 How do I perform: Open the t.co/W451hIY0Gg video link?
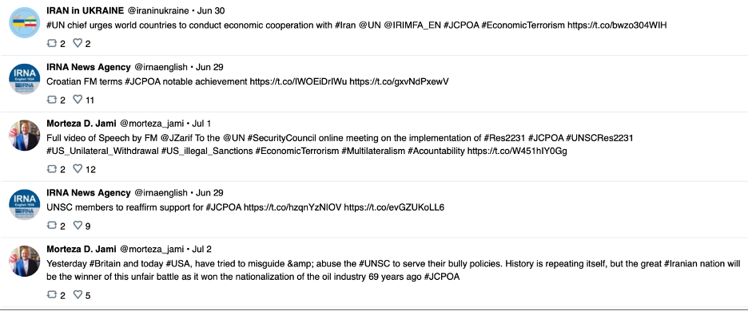pyautogui.click(x=517, y=152)
